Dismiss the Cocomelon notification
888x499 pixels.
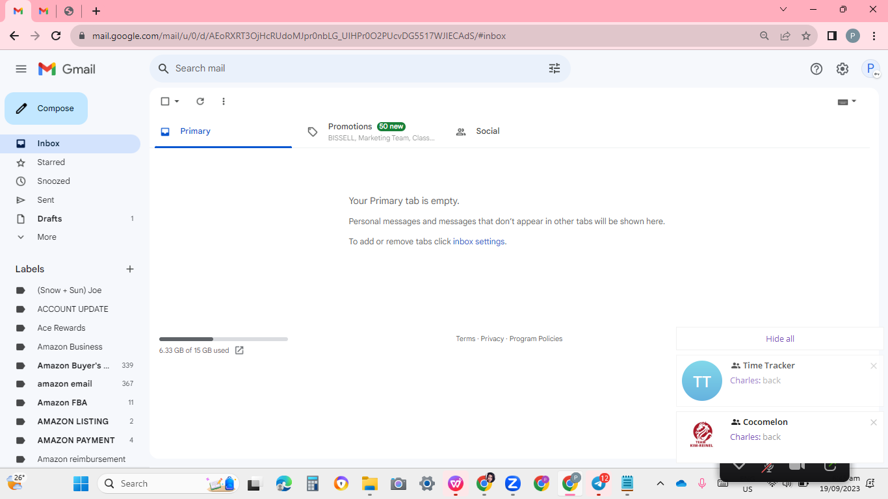click(874, 422)
